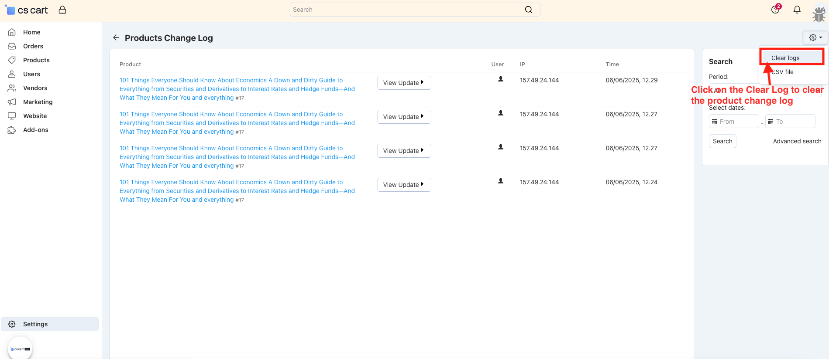Click the calendar icon in From field
Screen dimensions: 829x359
pos(715,122)
